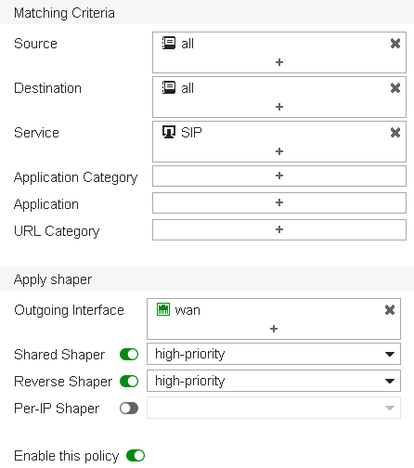Add an Application Category entry
The image size is (414, 468).
(x=279, y=175)
